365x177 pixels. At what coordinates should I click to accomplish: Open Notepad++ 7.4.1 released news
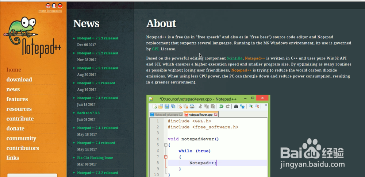pyautogui.click(x=97, y=128)
